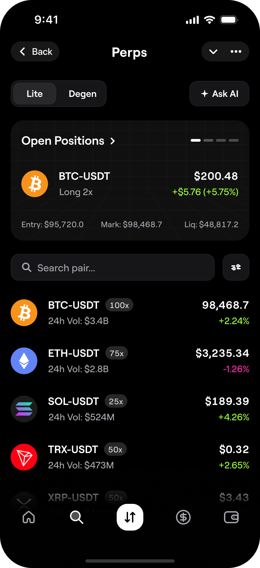Tap the home icon in bottom navigation
This screenshot has height=568, width=260.
(x=29, y=517)
